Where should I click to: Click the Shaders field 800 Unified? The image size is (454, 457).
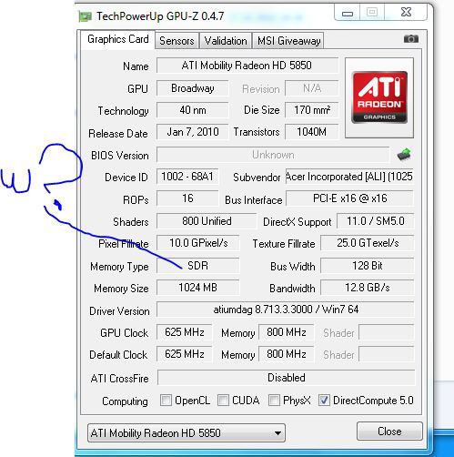pos(207,221)
